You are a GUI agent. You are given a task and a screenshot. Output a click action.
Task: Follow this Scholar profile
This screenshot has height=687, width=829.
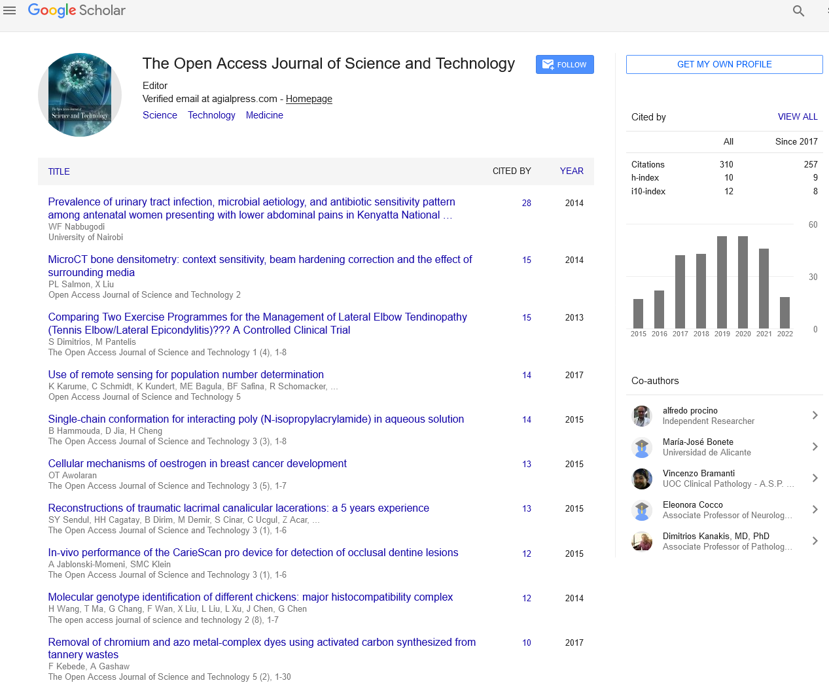565,65
